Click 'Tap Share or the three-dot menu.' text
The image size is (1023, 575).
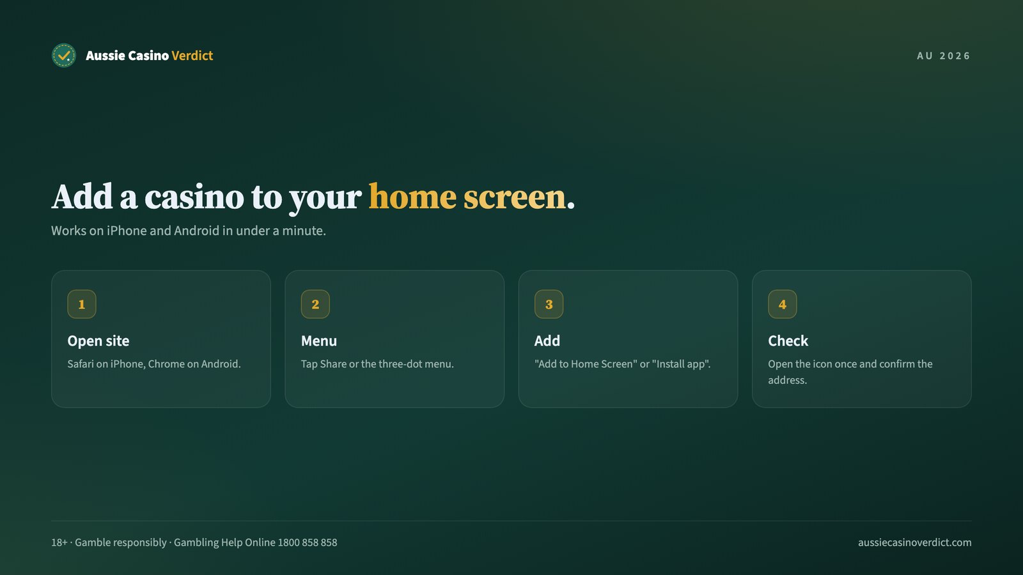377,364
